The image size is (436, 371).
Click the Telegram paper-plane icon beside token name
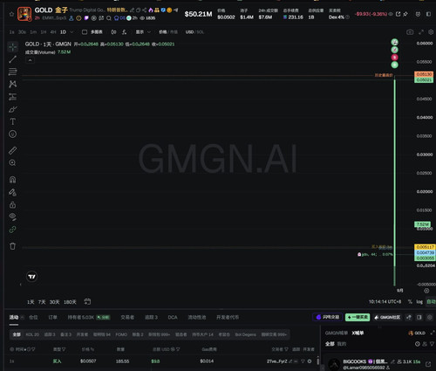175,10
